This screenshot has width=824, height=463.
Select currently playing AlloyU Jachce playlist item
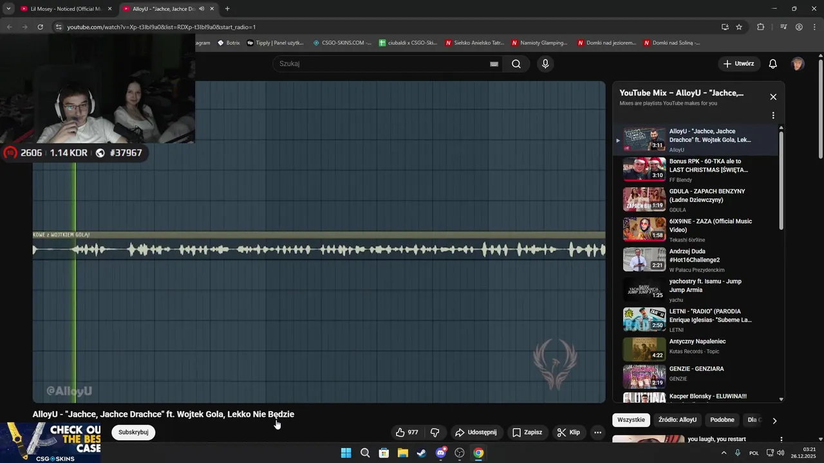[695, 140]
